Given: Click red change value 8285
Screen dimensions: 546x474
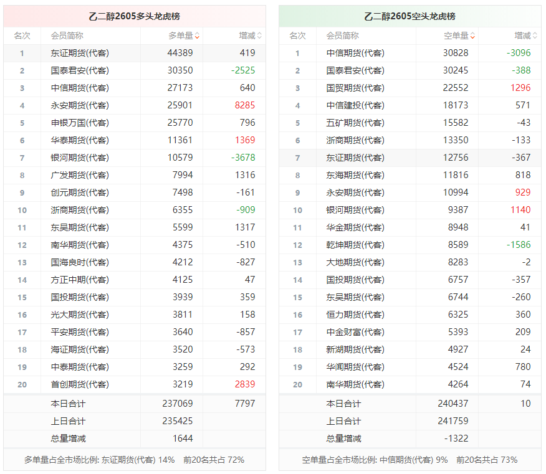Looking at the screenshot, I should (245, 105).
